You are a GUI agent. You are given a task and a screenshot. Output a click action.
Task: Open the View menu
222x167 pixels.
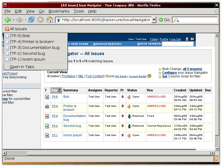(x=30, y=11)
